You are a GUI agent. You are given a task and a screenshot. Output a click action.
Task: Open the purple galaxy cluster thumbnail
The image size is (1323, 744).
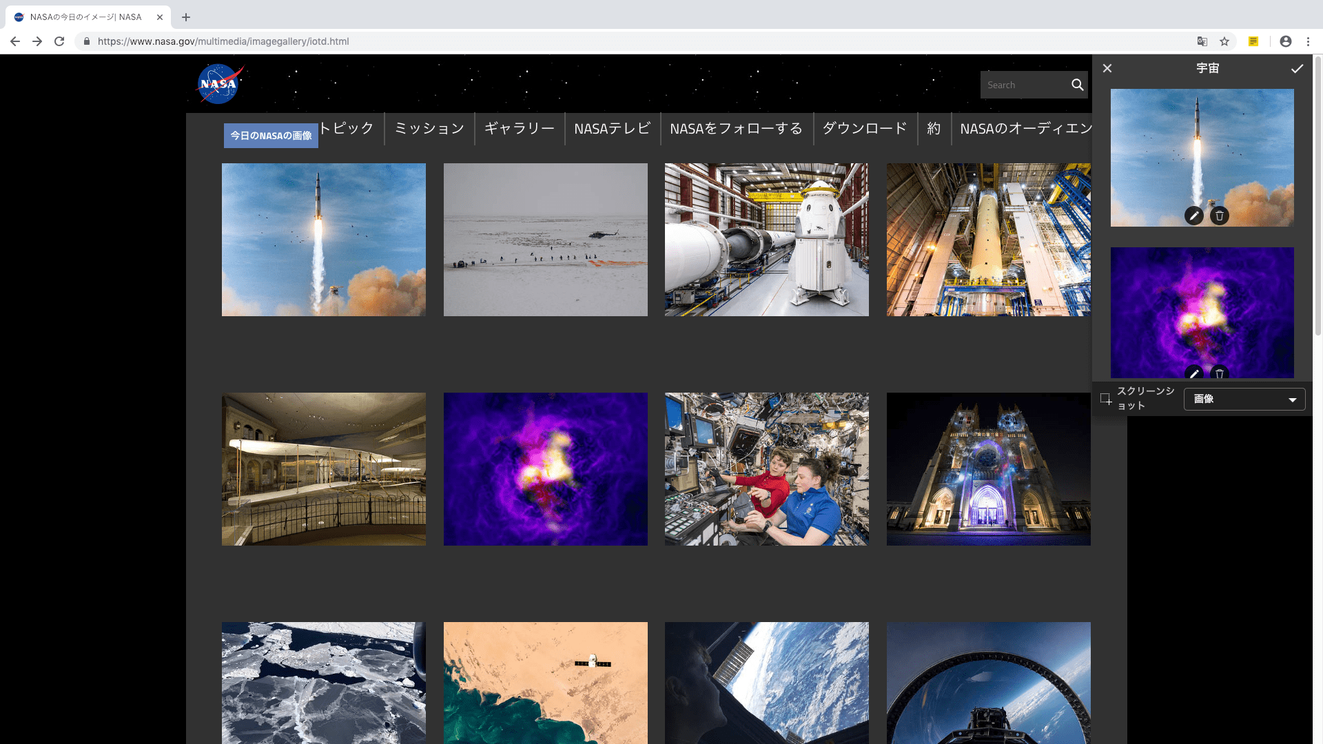[x=546, y=469]
